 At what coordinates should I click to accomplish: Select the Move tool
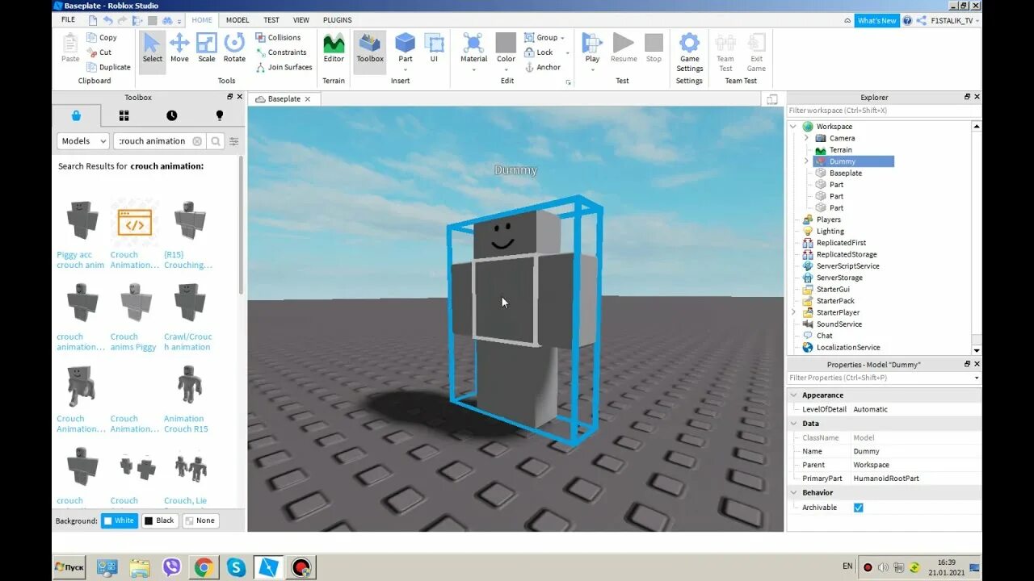[x=179, y=48]
